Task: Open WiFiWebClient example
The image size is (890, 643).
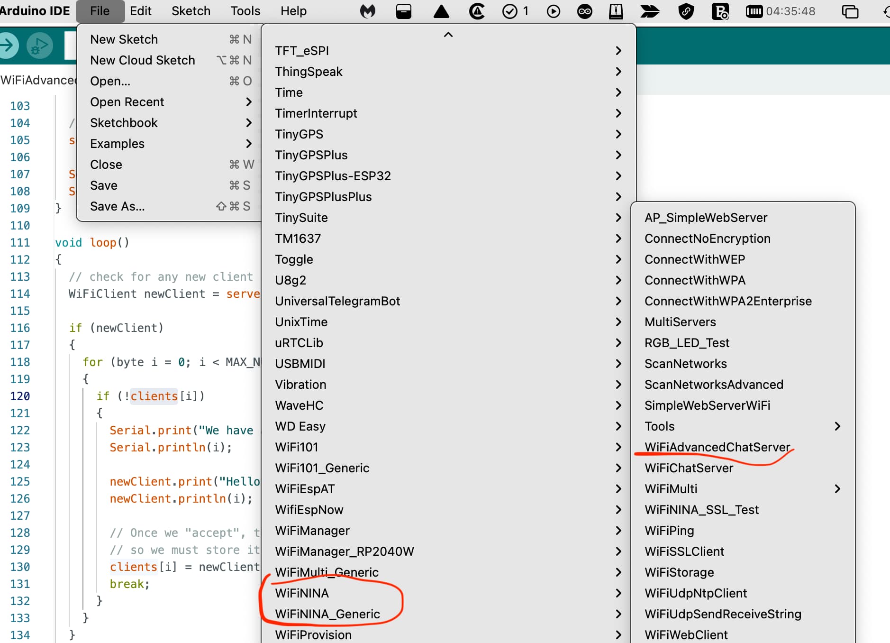Action: pos(743,634)
